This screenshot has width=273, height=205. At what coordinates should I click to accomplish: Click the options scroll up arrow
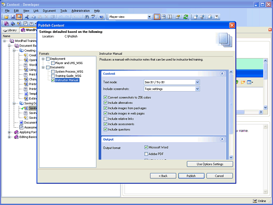click(231, 72)
